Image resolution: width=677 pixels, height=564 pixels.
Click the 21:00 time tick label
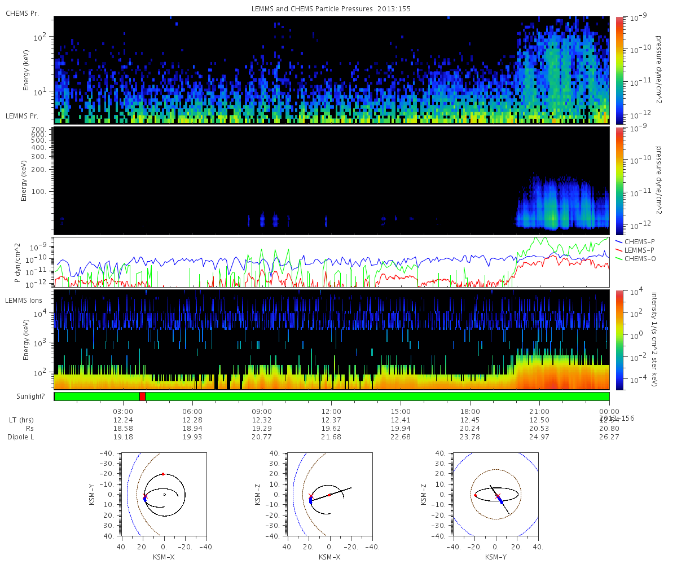pyautogui.click(x=540, y=411)
